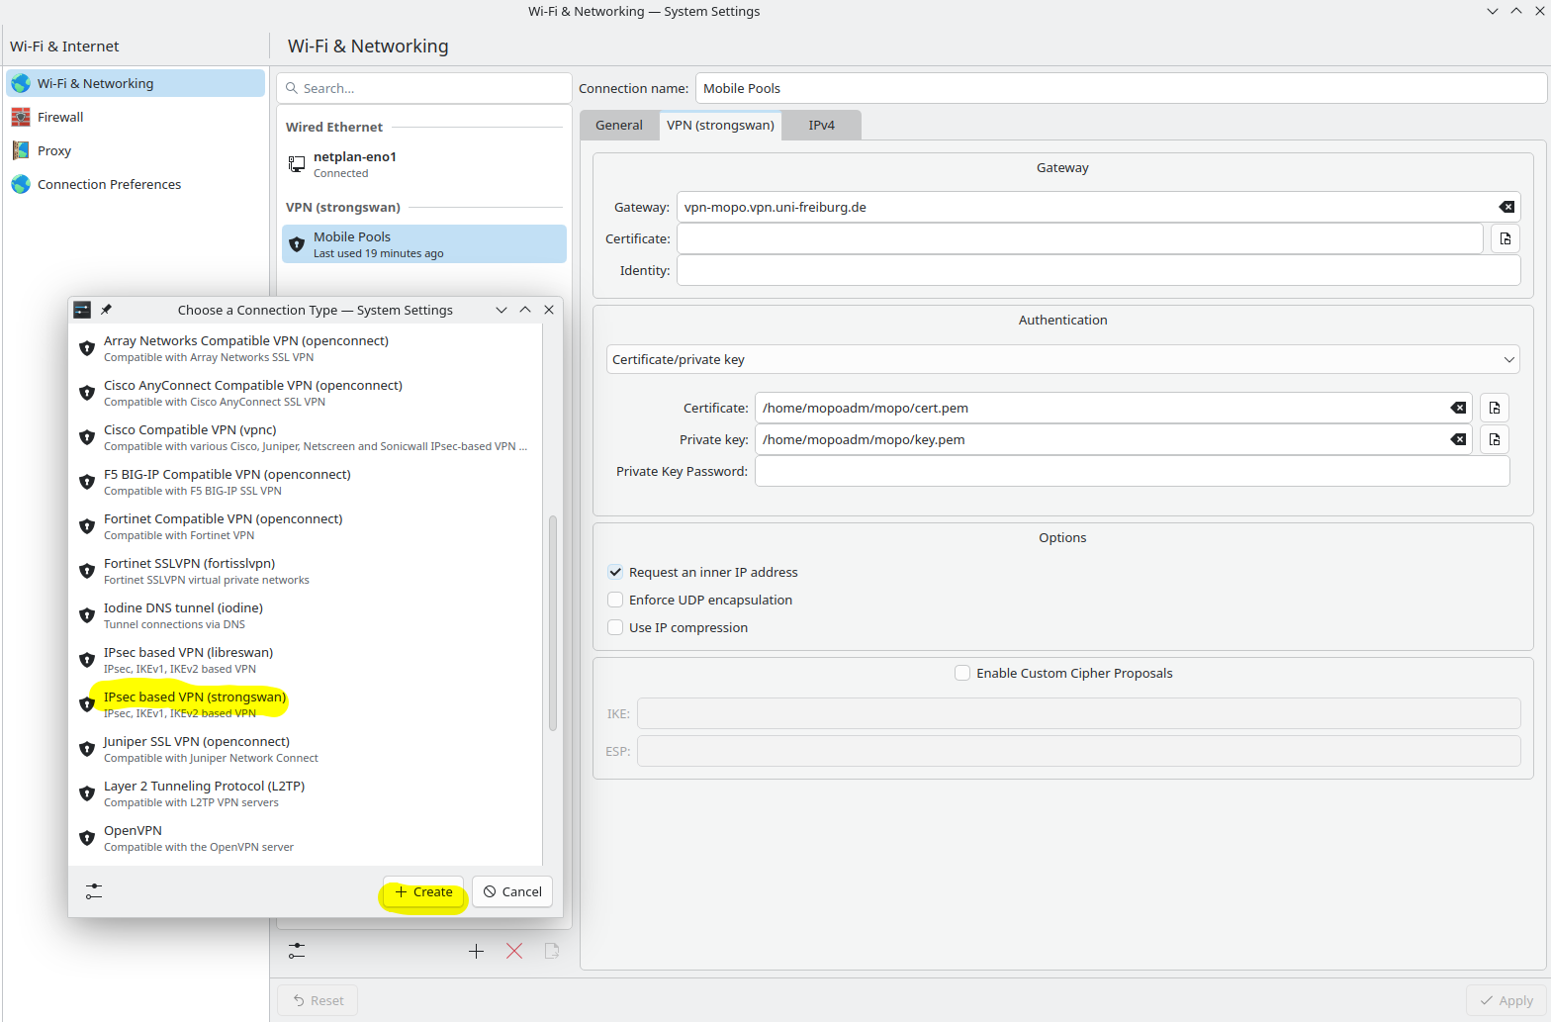Viewport: 1551px width, 1022px height.
Task: Select Fortinet SSLVPN (fortisslvpn)
Action: (307, 571)
